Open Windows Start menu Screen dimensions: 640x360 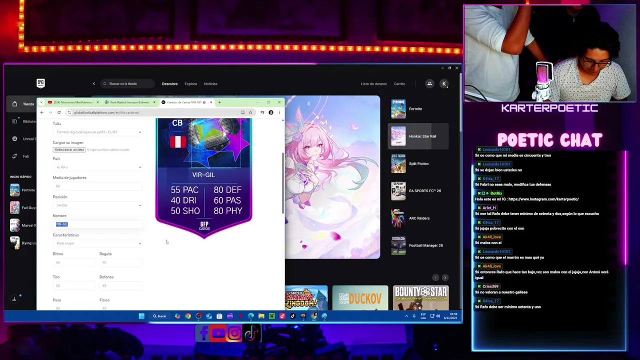point(141,316)
